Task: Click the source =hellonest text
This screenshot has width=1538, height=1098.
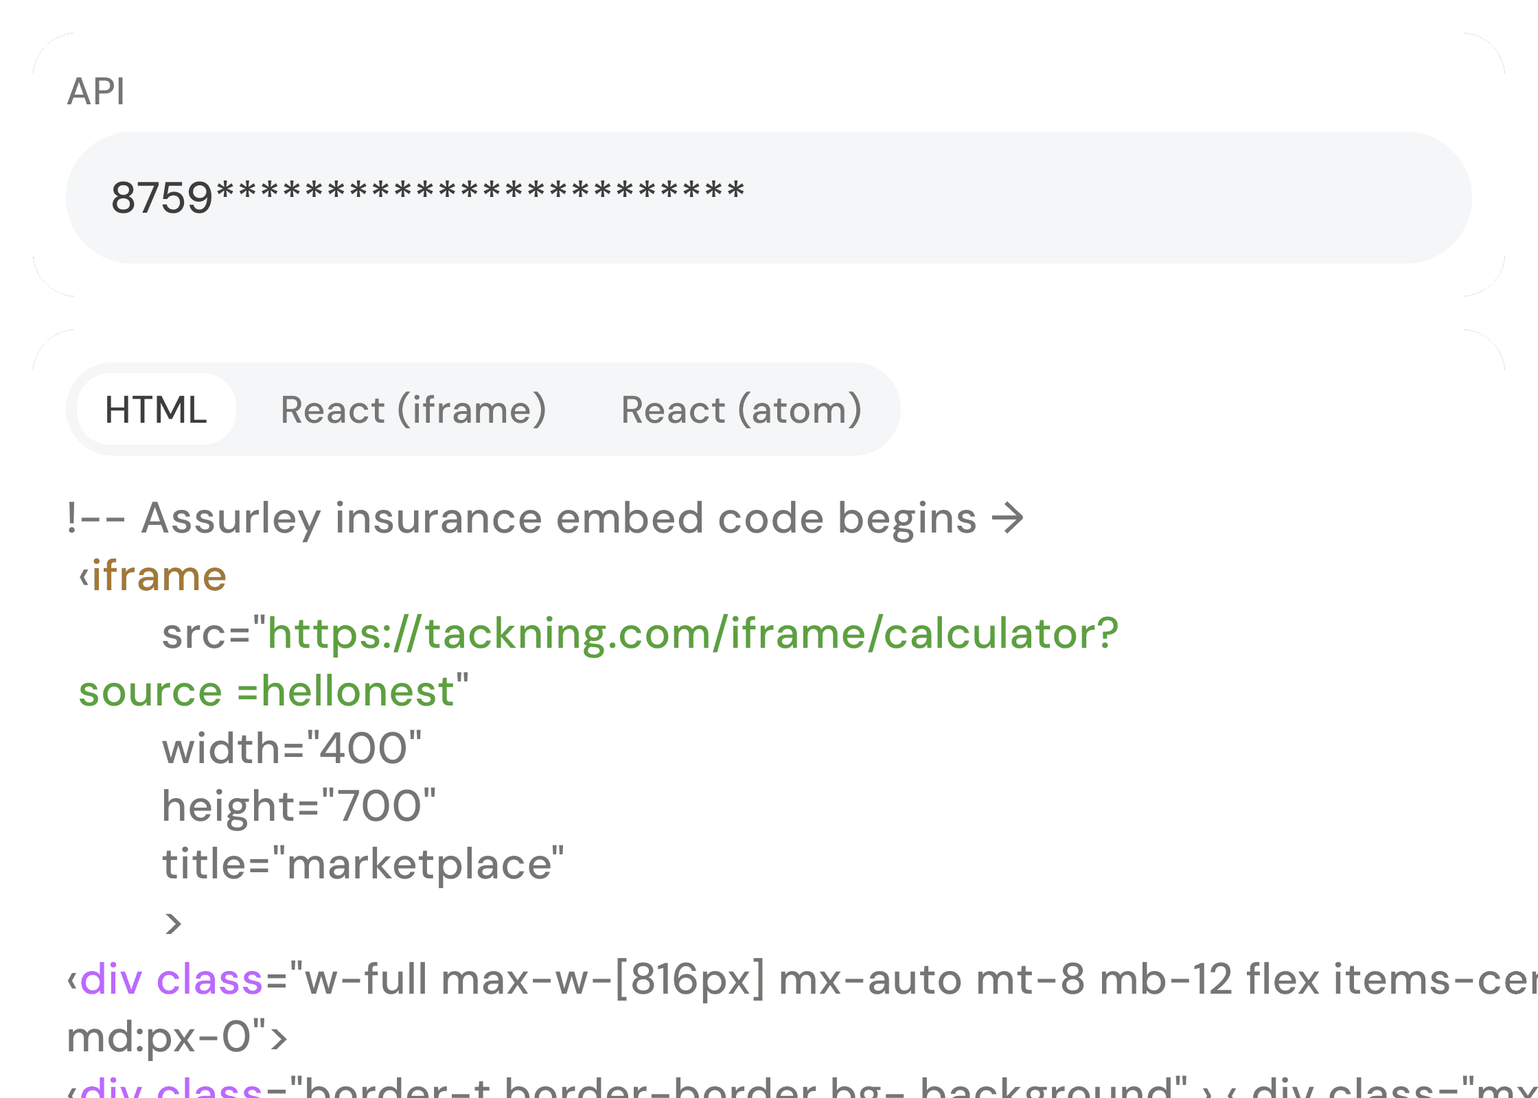Action: [x=268, y=690]
